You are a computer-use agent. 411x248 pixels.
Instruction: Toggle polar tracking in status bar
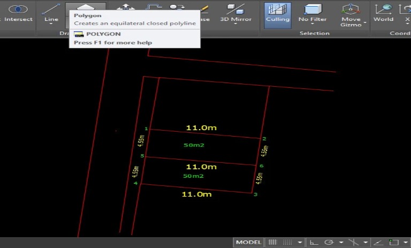click(x=329, y=242)
